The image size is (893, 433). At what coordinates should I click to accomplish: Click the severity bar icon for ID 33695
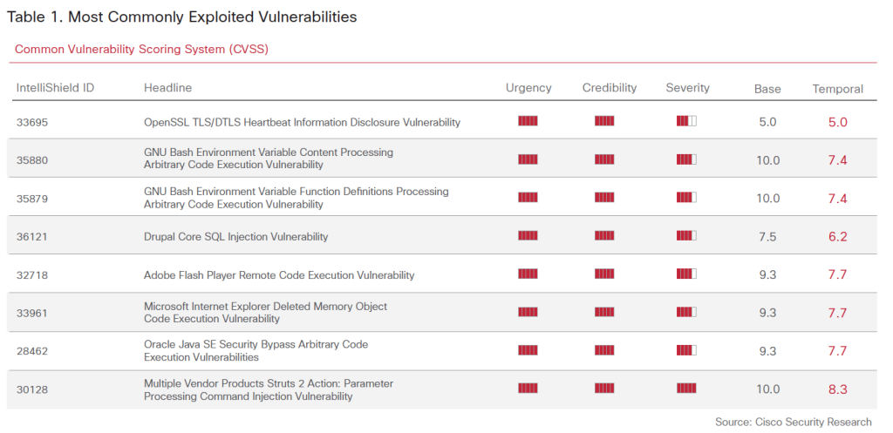pyautogui.click(x=686, y=121)
